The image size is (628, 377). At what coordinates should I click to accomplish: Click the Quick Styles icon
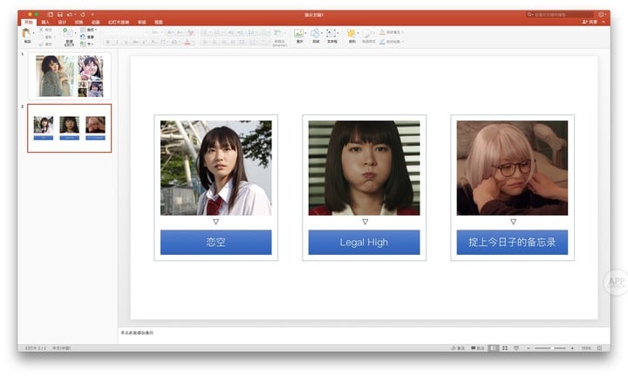[368, 34]
